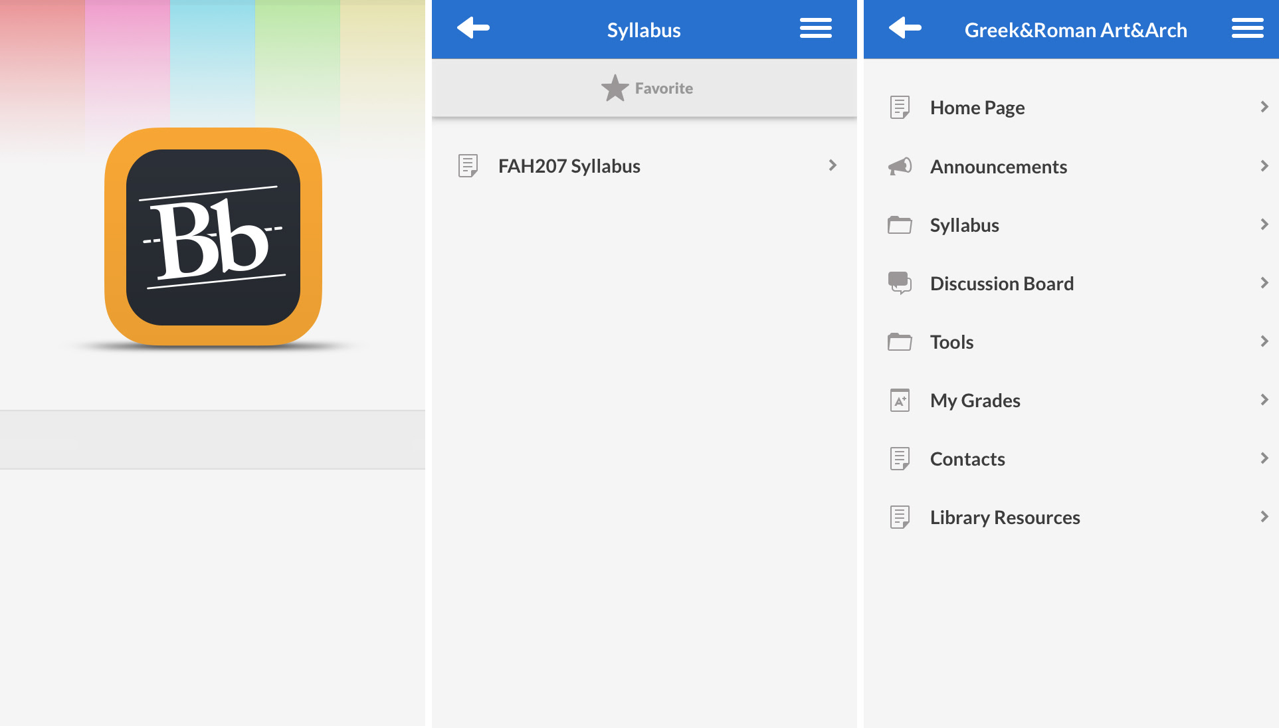The image size is (1279, 728).
Task: Open Library Resources
Action: click(1071, 517)
